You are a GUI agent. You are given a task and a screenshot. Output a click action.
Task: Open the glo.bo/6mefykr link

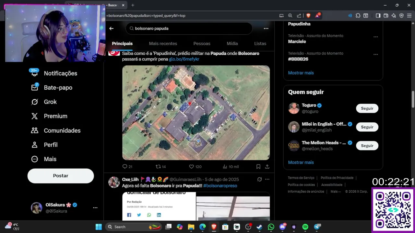[x=184, y=59]
